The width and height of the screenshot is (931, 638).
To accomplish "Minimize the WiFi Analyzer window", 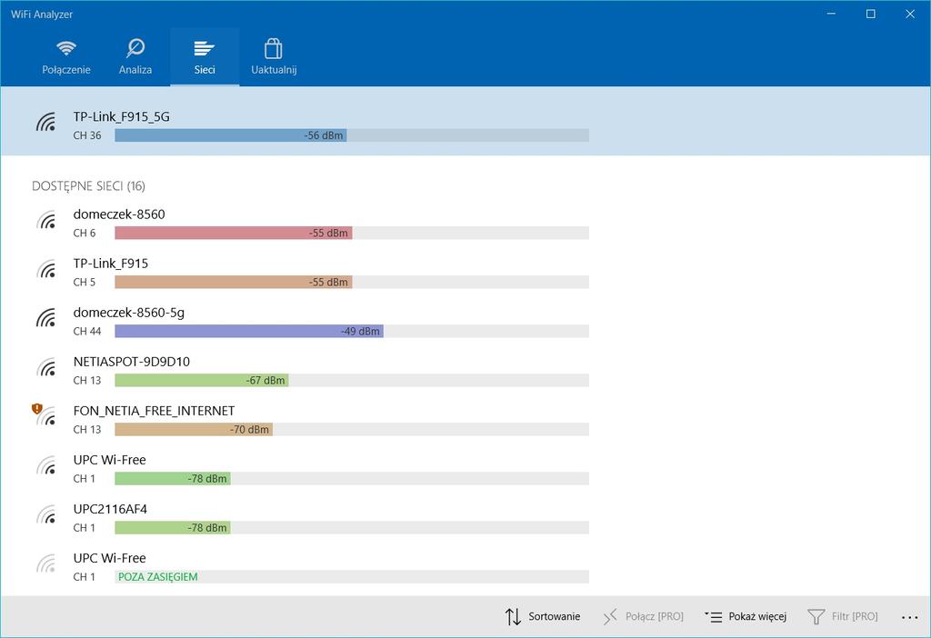I will click(x=831, y=14).
